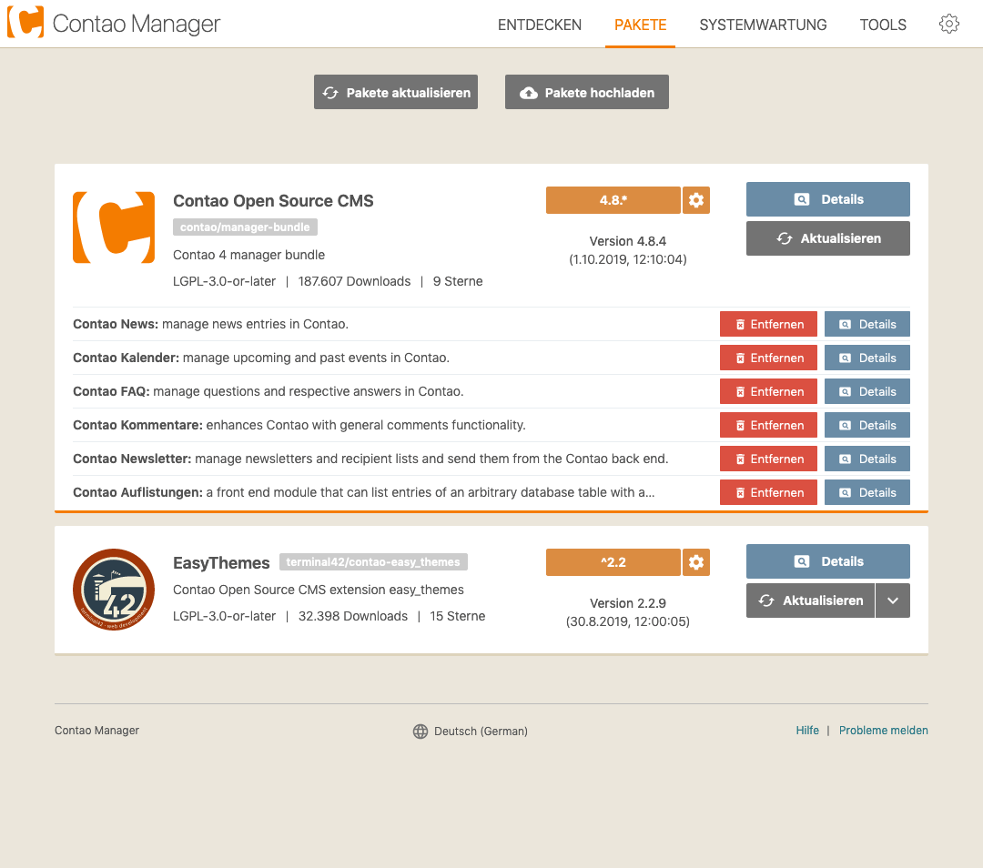Viewport: 983px width, 868px height.
Task: Click the Pakete hochladen button
Action: pyautogui.click(x=587, y=92)
